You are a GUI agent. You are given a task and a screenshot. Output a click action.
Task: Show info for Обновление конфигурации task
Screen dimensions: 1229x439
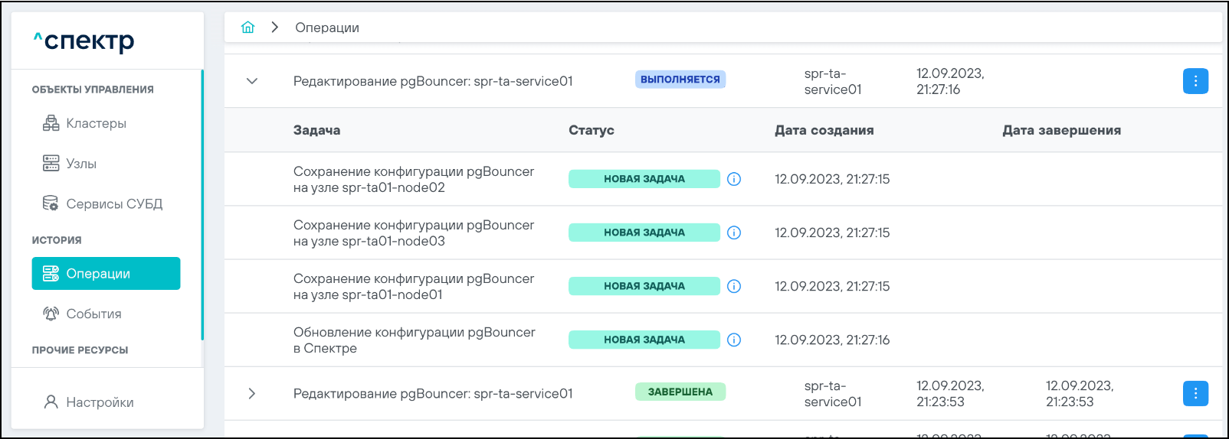pos(734,340)
